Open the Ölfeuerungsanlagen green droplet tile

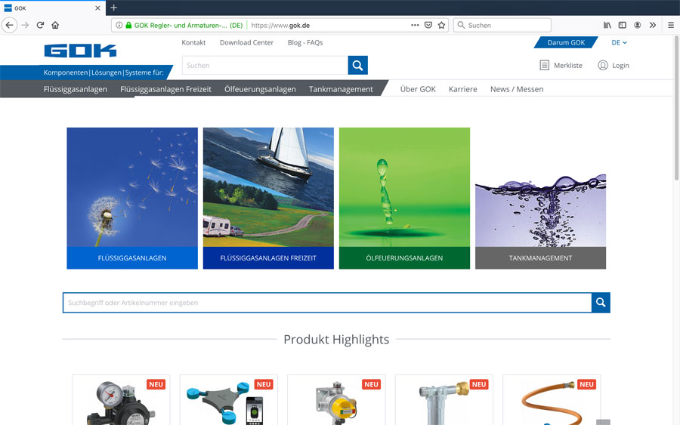pos(405,198)
